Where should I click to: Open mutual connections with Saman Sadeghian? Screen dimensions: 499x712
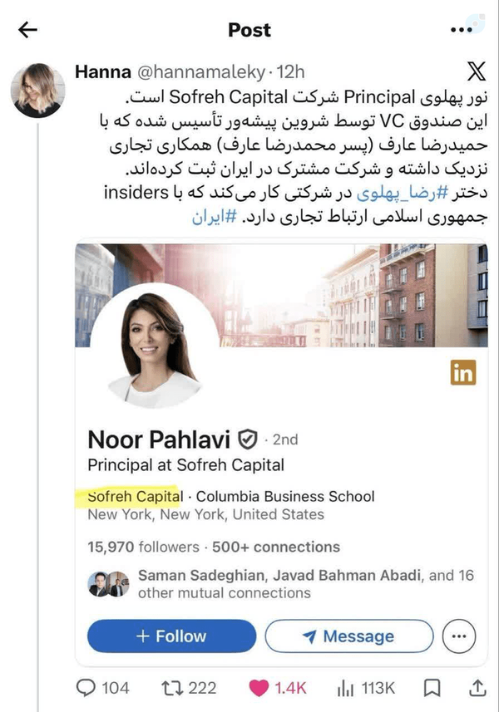(x=280, y=584)
